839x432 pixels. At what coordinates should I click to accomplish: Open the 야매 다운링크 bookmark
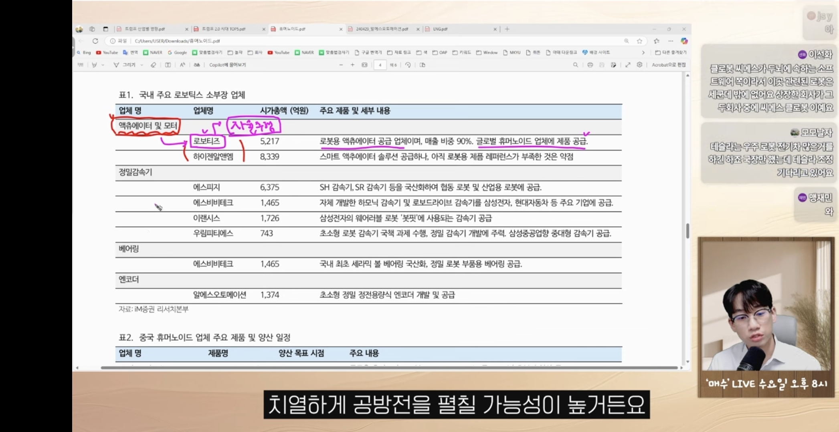click(x=561, y=52)
